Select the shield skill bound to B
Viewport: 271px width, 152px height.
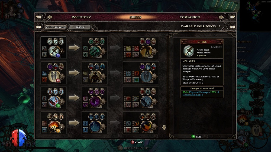54,76
